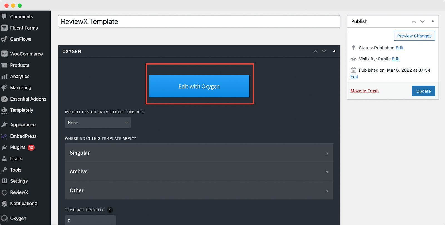Expand the Singular section

(199, 153)
